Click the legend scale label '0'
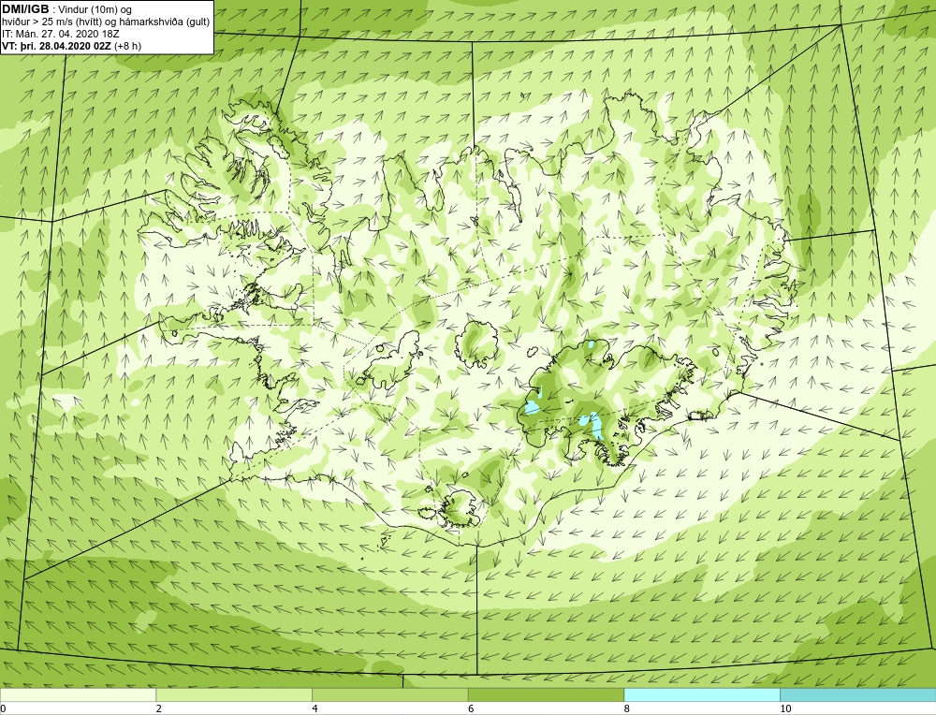Image resolution: width=936 pixels, height=715 pixels. (3, 708)
